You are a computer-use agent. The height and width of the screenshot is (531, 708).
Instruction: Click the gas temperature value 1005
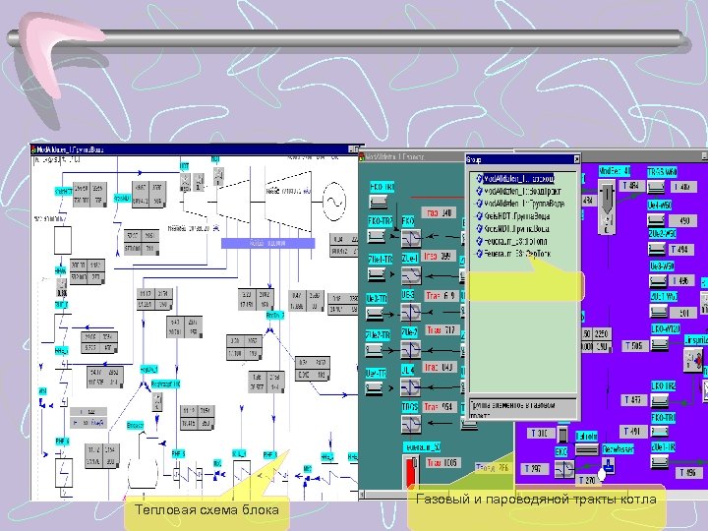coord(442,463)
